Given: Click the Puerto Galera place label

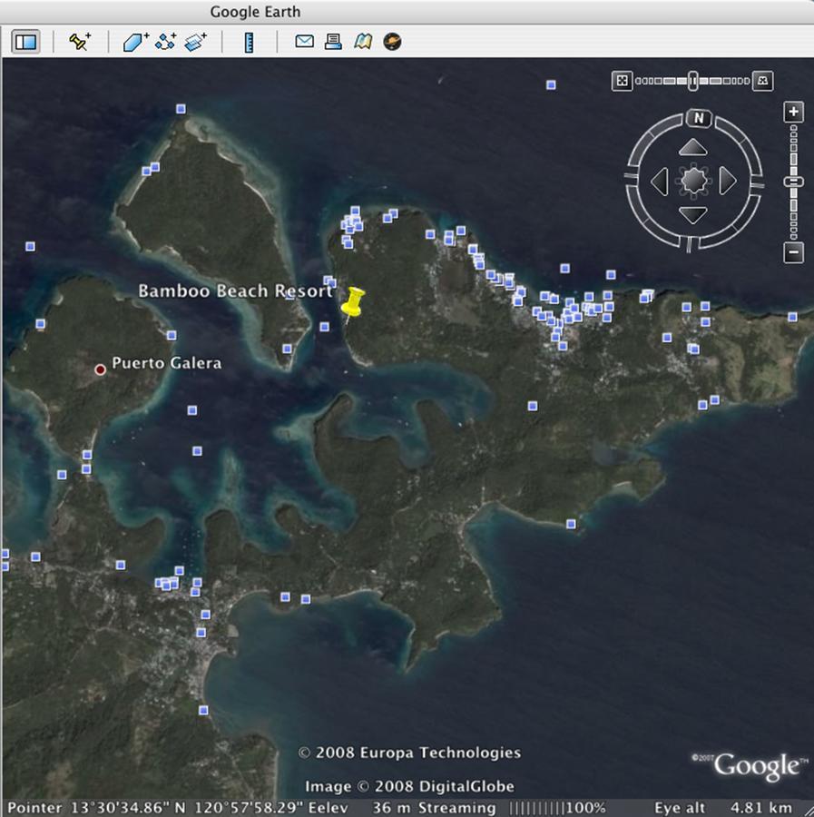Looking at the screenshot, I should point(167,363).
